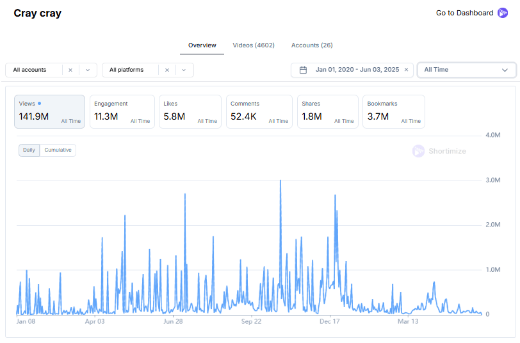Expand the All accounts dropdown arrow
This screenshot has height=343, width=520.
pos(88,70)
